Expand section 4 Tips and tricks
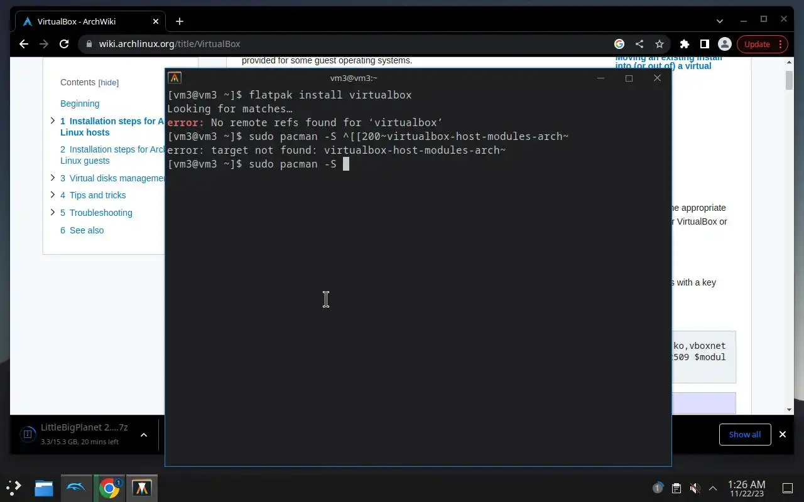 [53, 195]
